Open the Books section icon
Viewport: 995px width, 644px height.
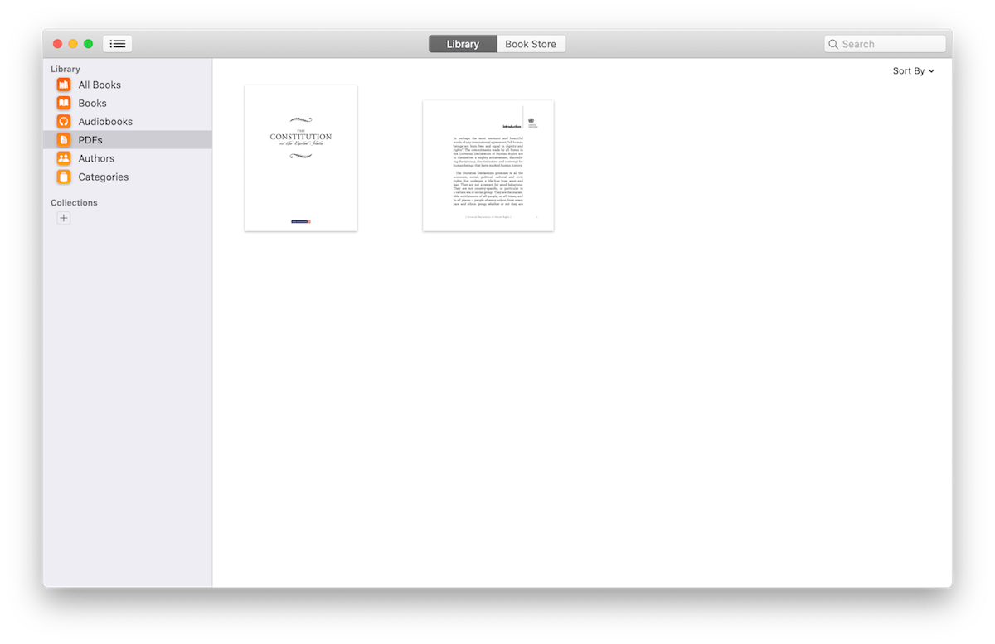[64, 103]
